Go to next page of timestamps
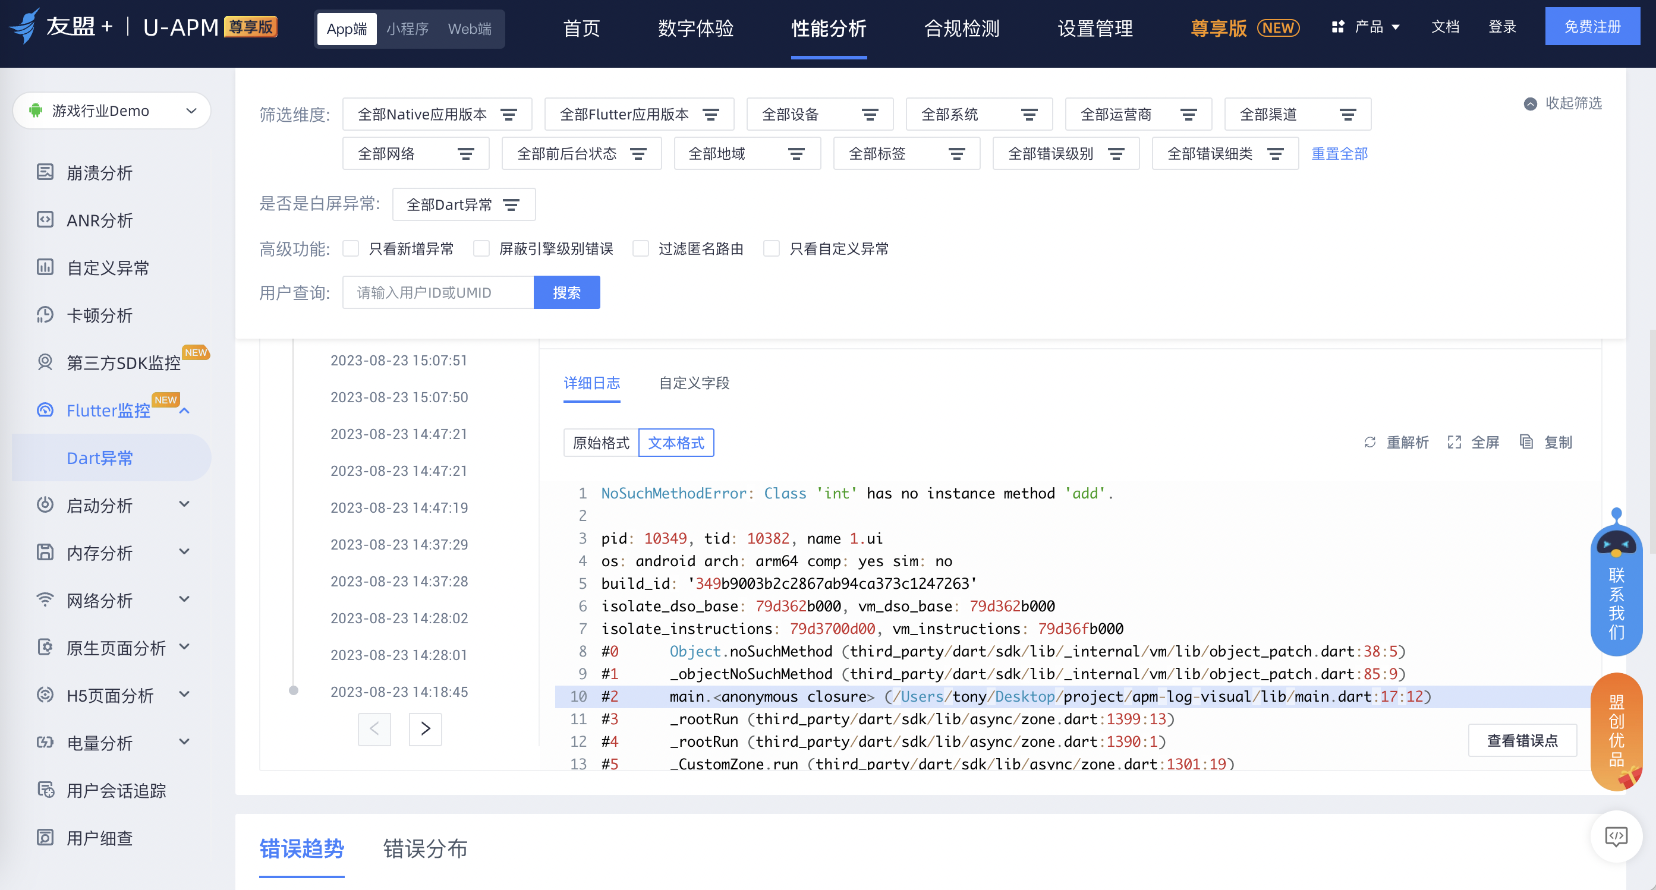 coord(426,729)
